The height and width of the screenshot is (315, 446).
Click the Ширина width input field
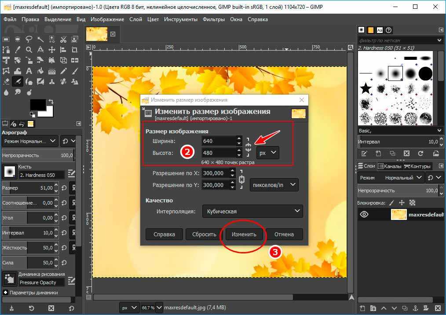[218, 141]
